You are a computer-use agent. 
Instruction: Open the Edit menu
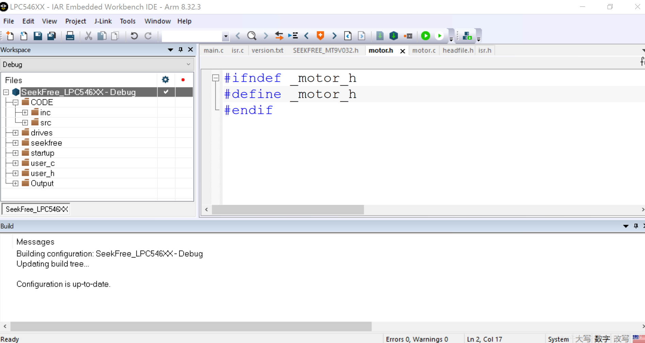(28, 21)
